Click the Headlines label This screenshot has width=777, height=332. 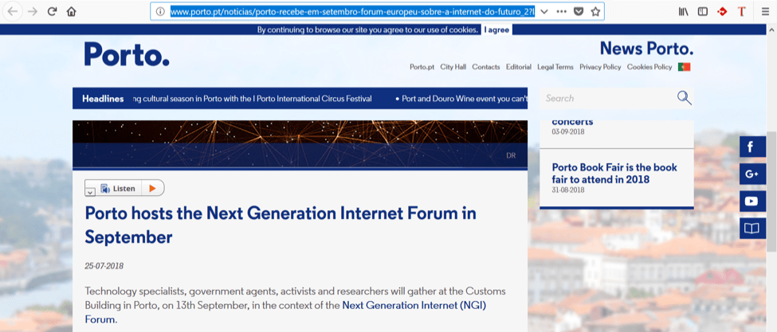(103, 99)
